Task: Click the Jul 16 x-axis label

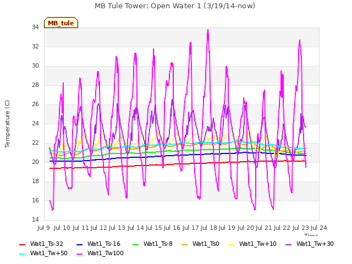Action: pos(172,228)
